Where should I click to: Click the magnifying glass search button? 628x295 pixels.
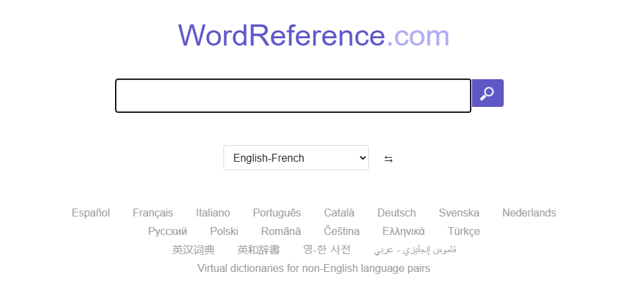487,93
